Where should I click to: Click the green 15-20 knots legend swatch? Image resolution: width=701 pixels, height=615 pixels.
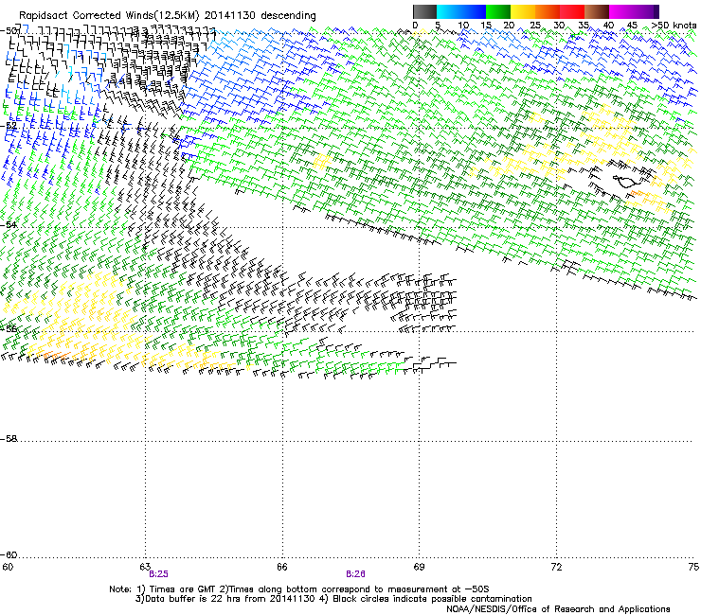498,11
